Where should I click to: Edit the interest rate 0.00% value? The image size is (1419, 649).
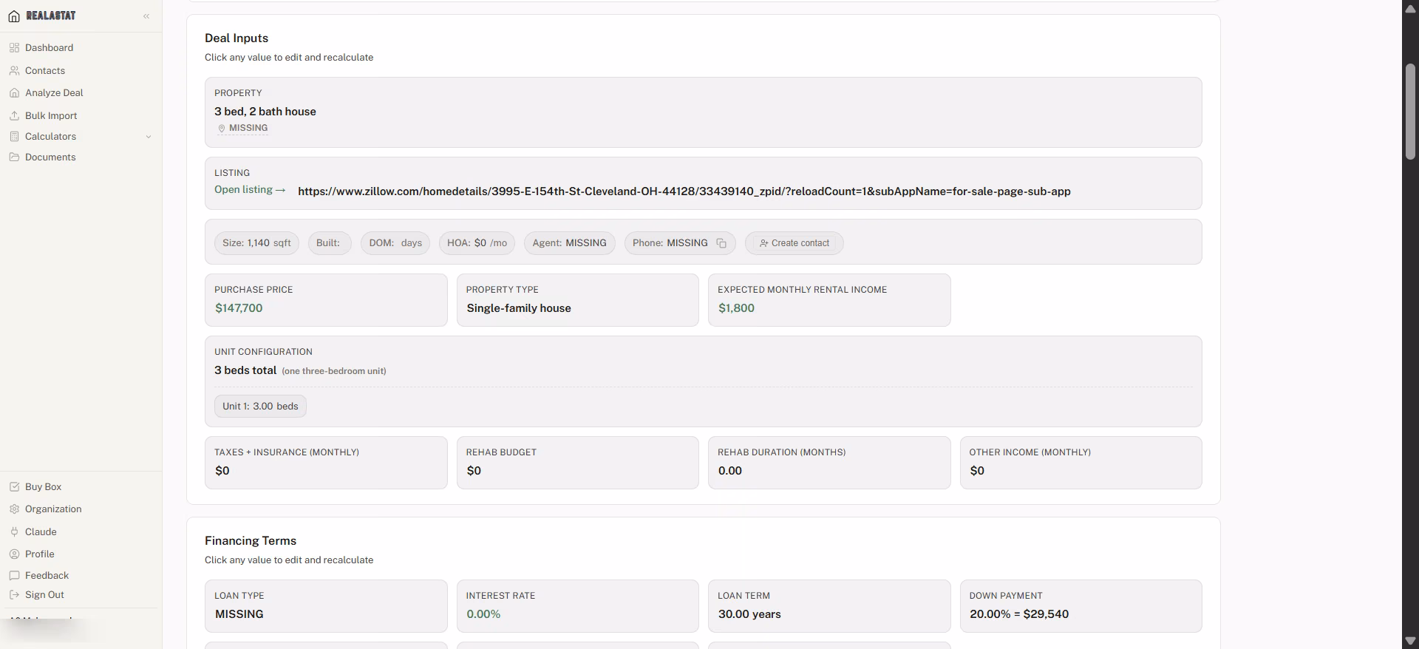(x=483, y=614)
